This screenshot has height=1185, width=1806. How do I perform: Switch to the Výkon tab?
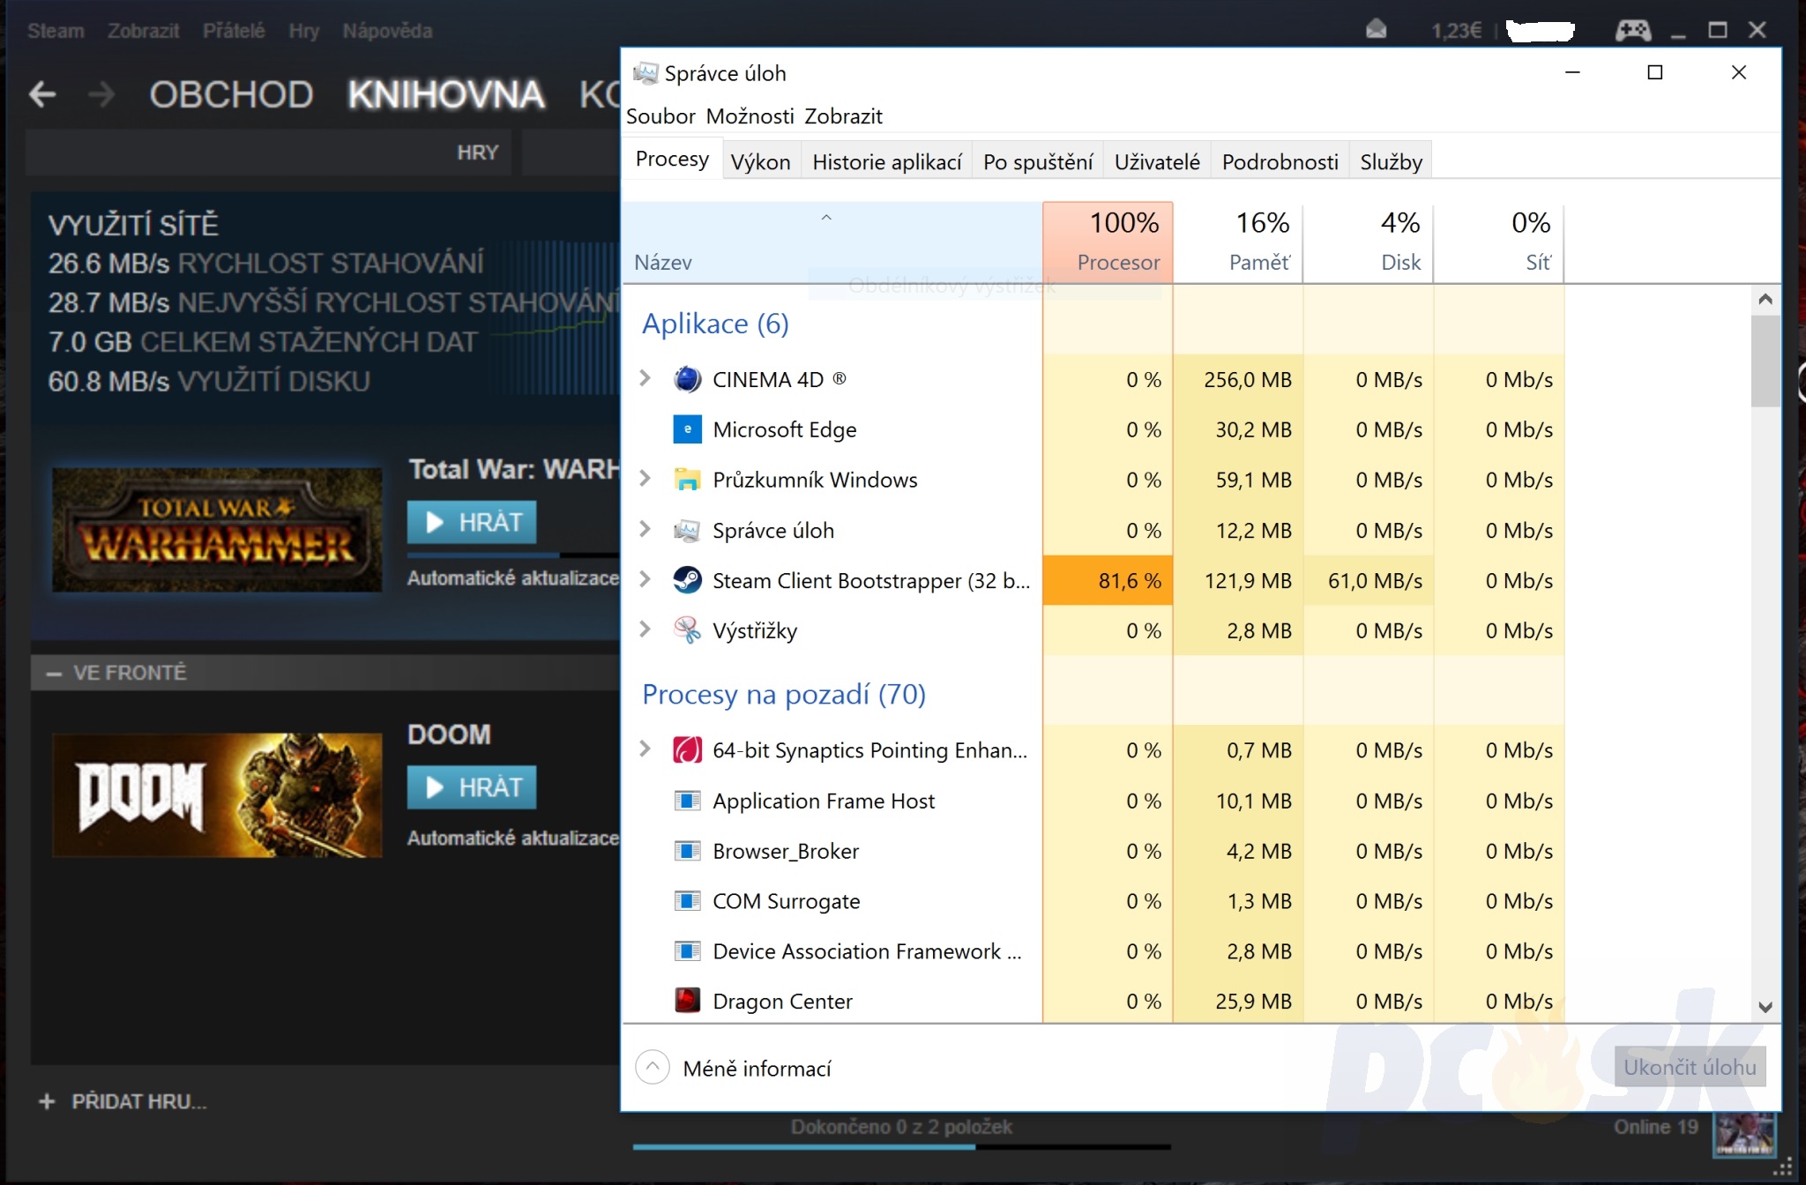point(761,161)
